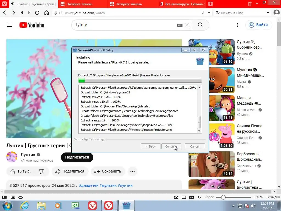Click the installer log scroll down arrow
The width and height of the screenshot is (281, 211).
(x=199, y=131)
